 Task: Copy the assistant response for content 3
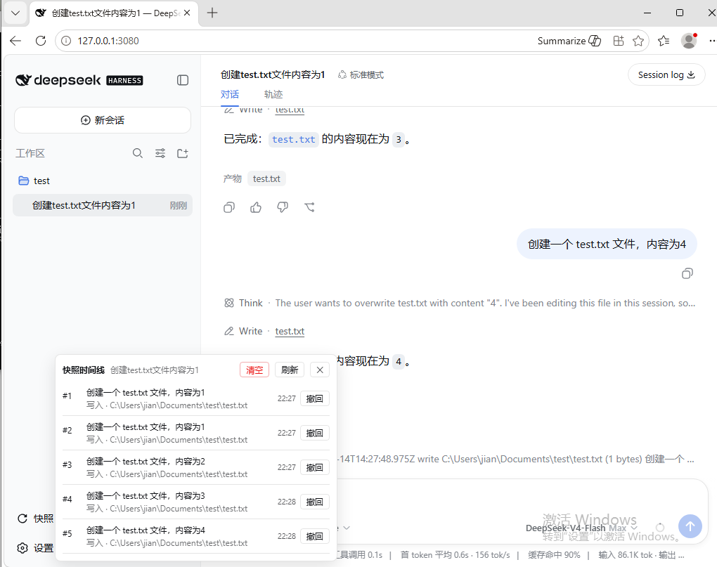pos(229,207)
